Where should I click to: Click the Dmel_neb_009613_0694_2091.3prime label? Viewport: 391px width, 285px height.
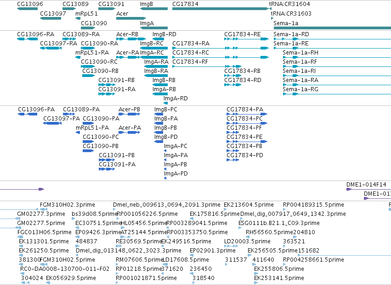point(167,205)
